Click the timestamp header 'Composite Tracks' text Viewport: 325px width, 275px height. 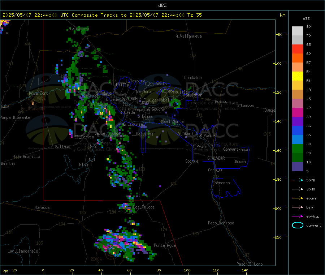point(95,15)
